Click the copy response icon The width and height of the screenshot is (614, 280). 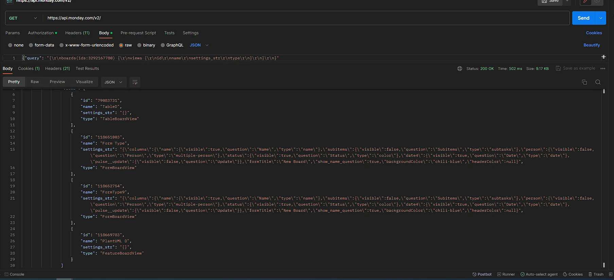[584, 82]
